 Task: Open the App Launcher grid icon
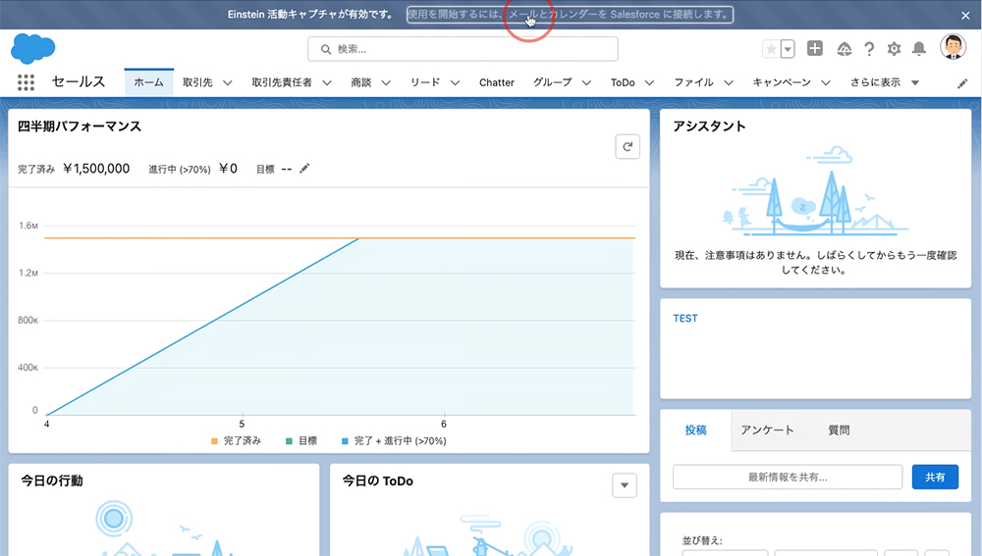pyautogui.click(x=26, y=82)
